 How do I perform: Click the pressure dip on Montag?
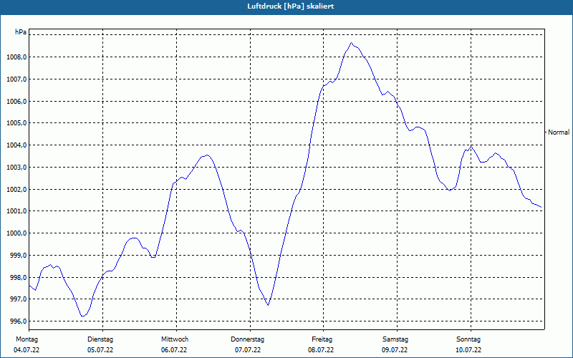pos(83,316)
